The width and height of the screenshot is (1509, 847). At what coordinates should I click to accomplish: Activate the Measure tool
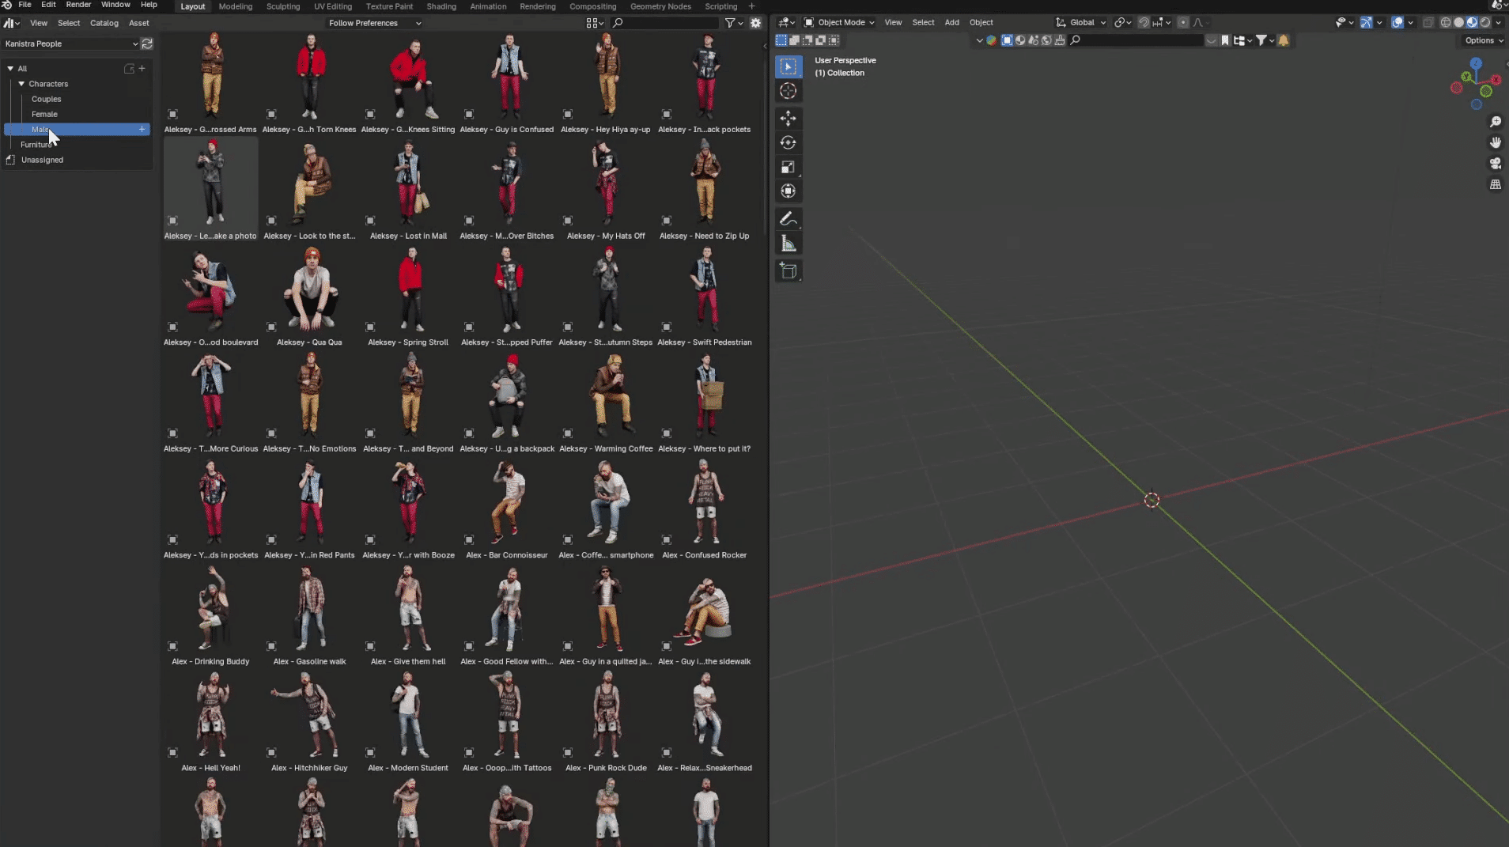(x=788, y=244)
